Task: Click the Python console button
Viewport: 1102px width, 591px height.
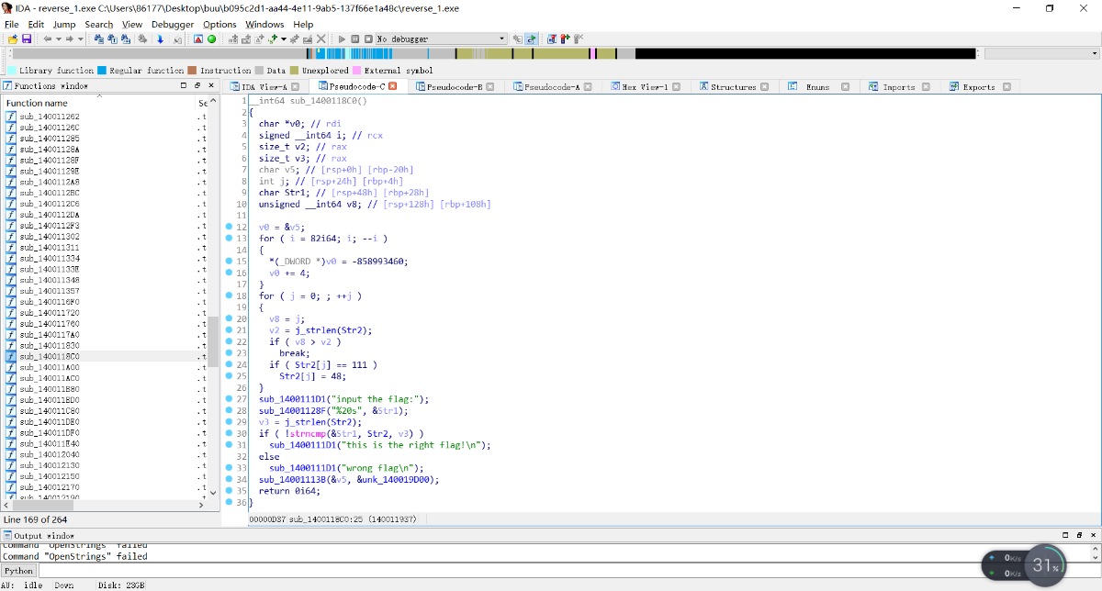Action: pos(19,571)
